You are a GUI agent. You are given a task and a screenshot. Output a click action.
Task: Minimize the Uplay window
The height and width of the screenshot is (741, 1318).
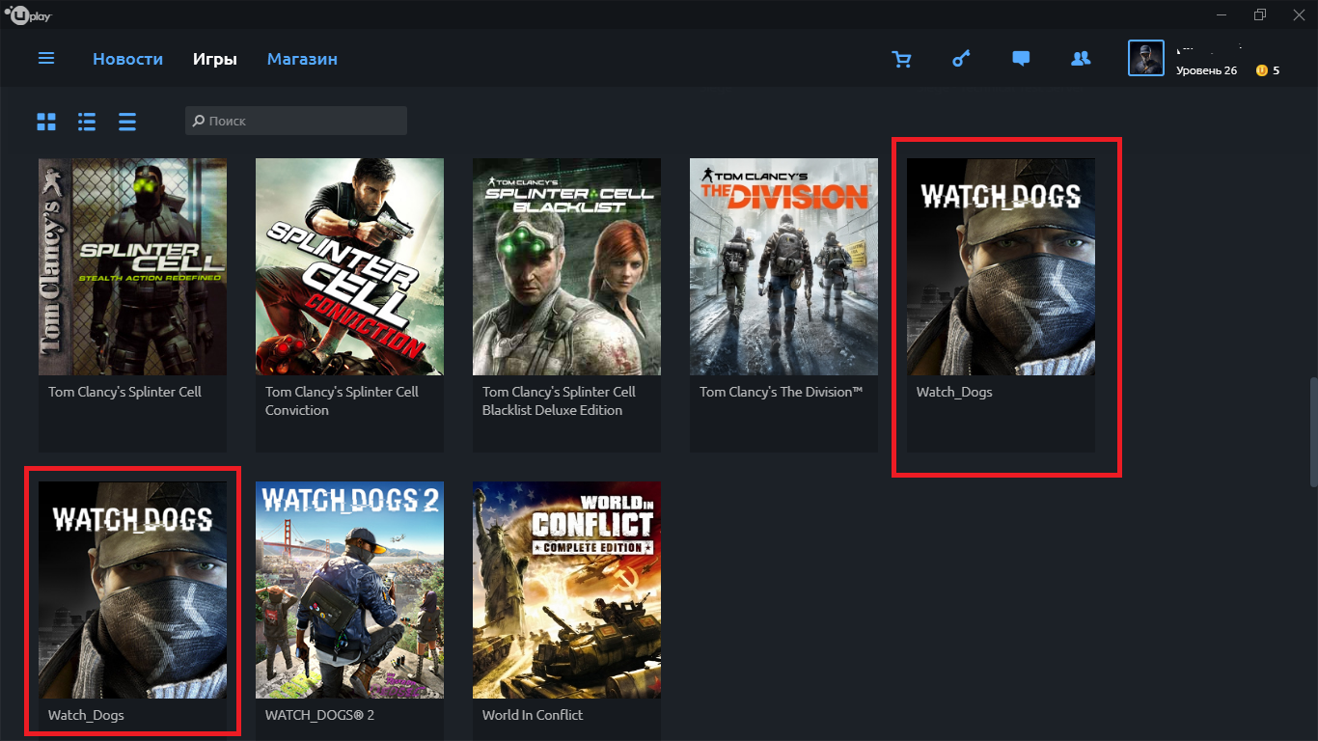[x=1220, y=14]
